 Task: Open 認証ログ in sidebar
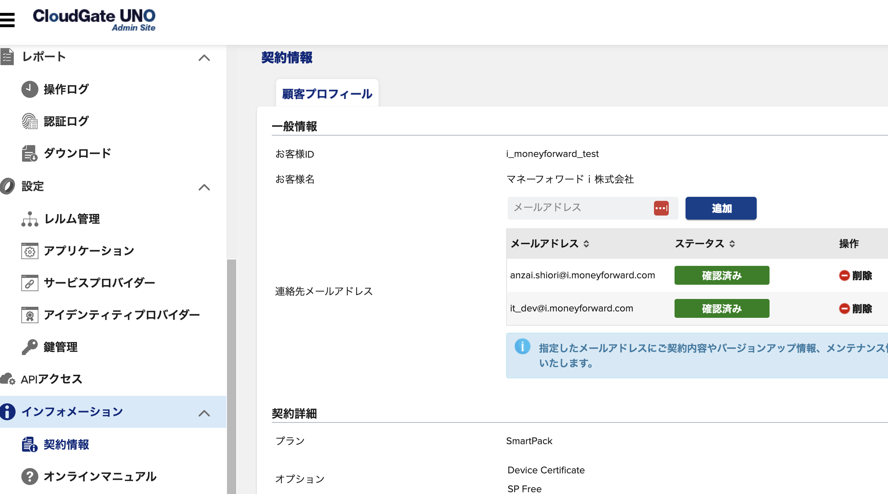click(66, 121)
